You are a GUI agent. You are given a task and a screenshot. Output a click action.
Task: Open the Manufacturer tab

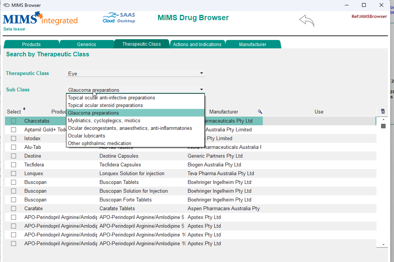click(x=253, y=44)
